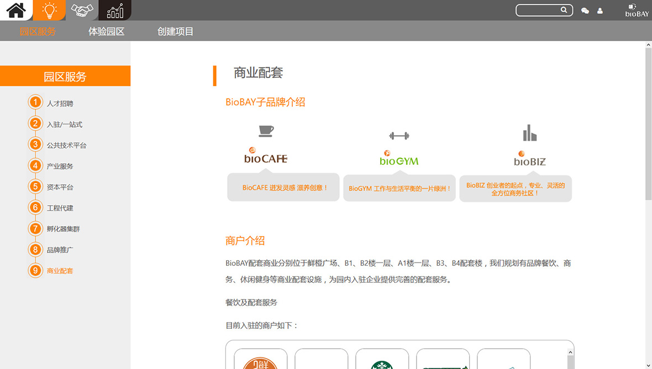This screenshot has width=652, height=369.
Task: Click the buildings icon above BioBIZ
Action: coord(529,133)
